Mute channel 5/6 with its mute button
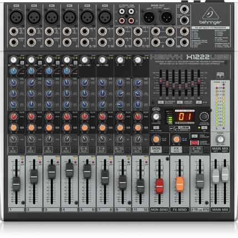This screenshot has width=238, height=238. pyautogui.click(x=92, y=149)
